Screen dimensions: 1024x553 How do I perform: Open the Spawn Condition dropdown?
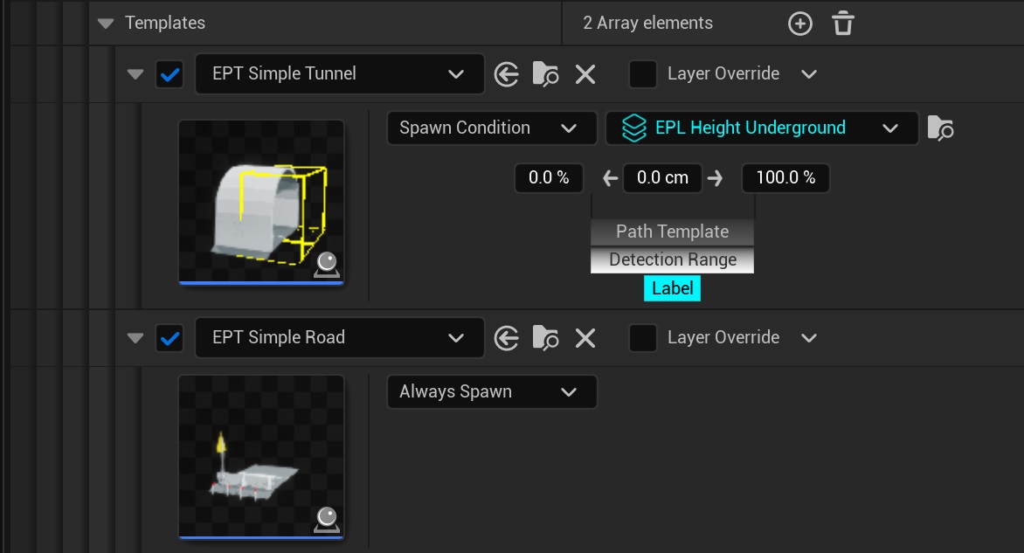pos(491,128)
